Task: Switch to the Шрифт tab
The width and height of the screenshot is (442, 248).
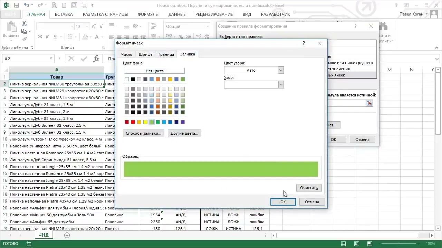Action: tap(145, 54)
